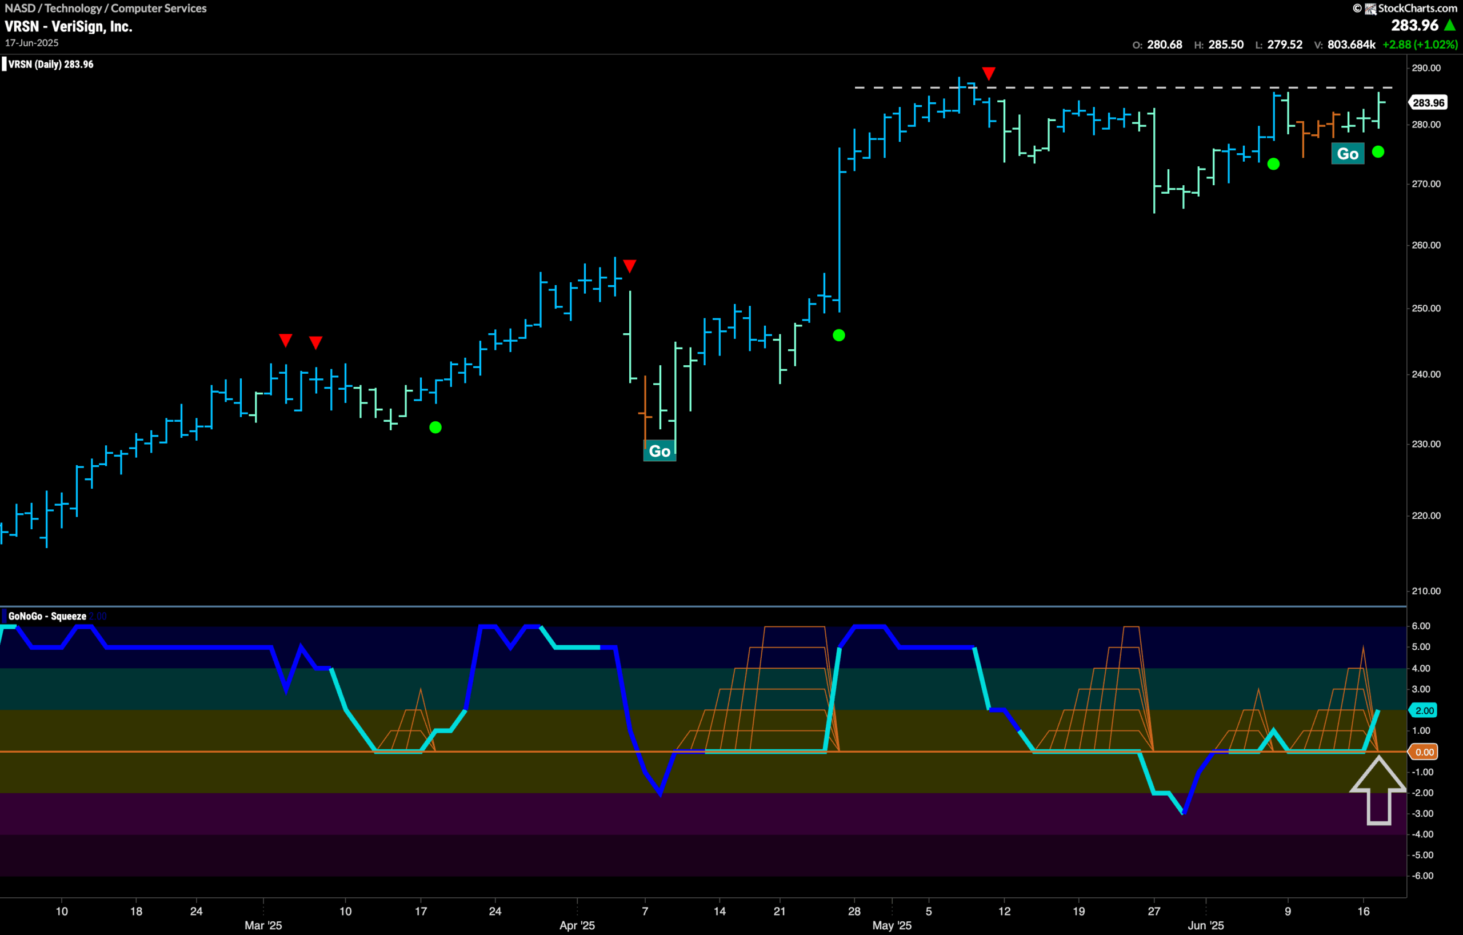The width and height of the screenshot is (1463, 935).
Task: Click the green dot under late April breakout
Action: pos(838,335)
